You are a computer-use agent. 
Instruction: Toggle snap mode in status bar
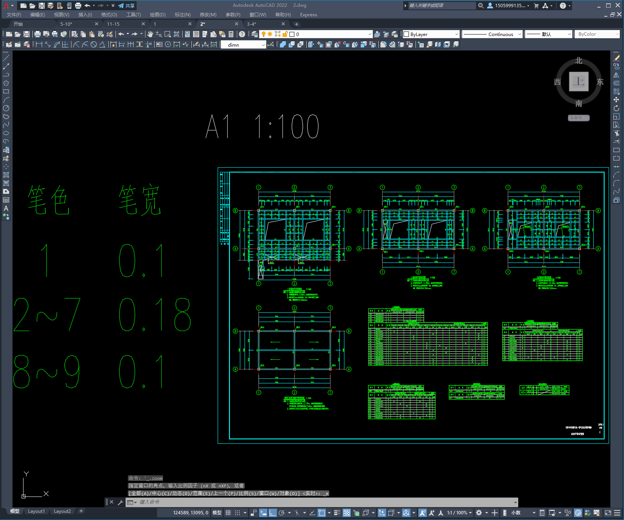pyautogui.click(x=237, y=513)
